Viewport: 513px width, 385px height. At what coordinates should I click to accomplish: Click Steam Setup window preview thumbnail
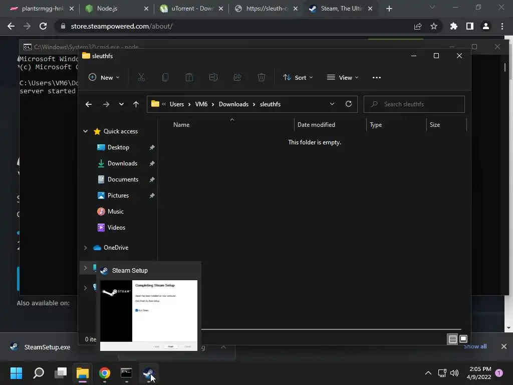[148, 315]
